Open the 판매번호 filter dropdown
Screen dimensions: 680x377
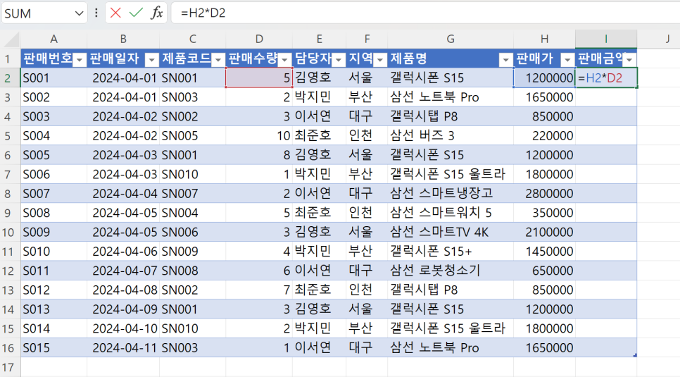coord(80,59)
